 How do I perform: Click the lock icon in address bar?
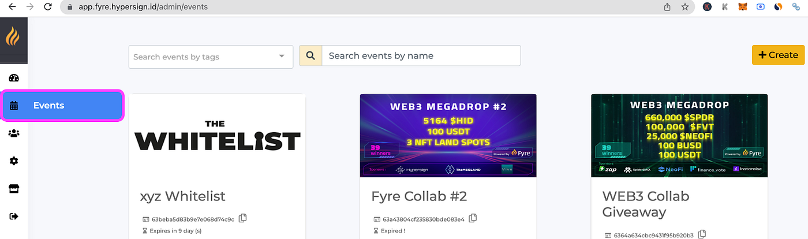click(x=70, y=7)
